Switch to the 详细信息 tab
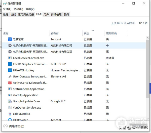The width and height of the screenshot is (151, 133). point(56,14)
